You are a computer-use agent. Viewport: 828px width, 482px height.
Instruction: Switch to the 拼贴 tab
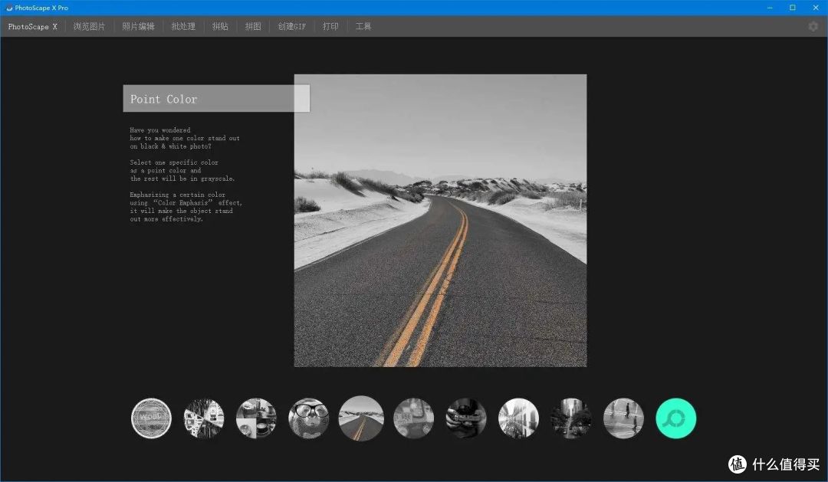(x=220, y=26)
